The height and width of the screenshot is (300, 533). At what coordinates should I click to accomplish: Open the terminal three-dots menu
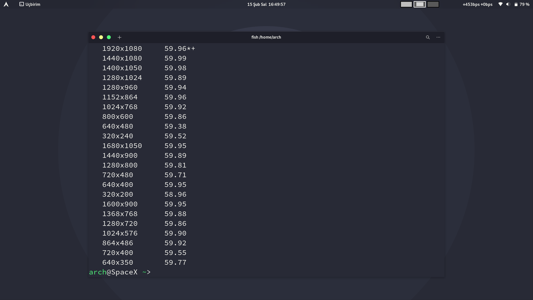point(438,37)
